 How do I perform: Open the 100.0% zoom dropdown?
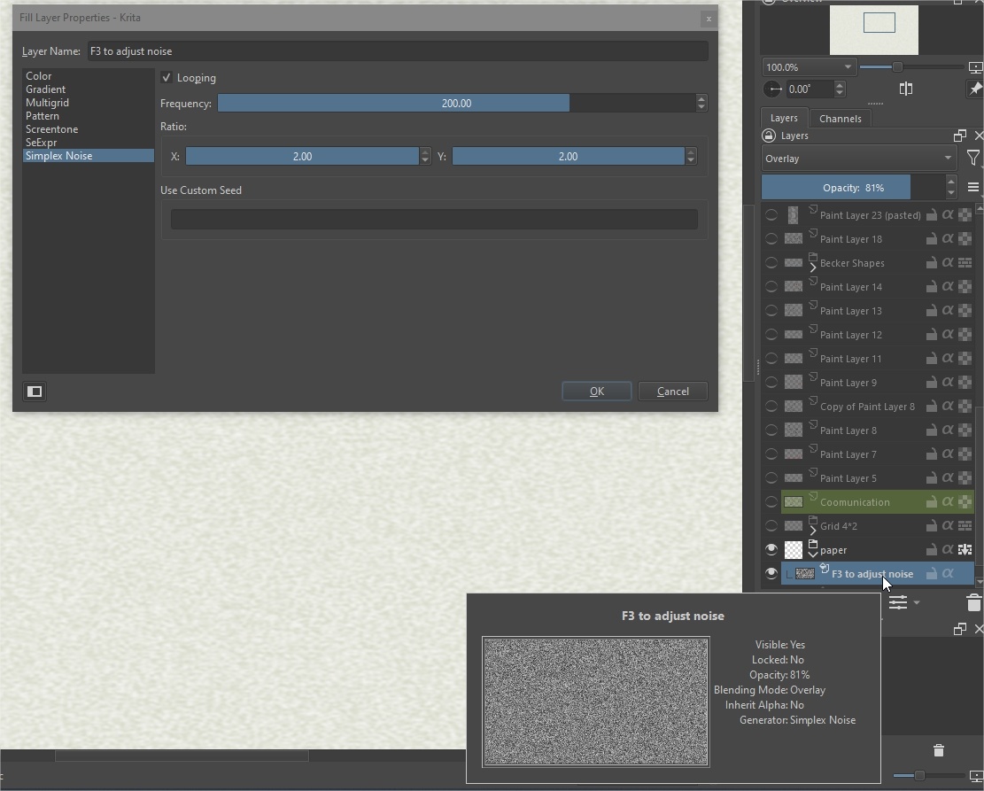point(809,67)
